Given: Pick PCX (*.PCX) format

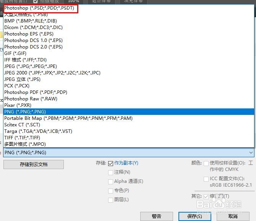Looking at the screenshot, I should (129, 86).
